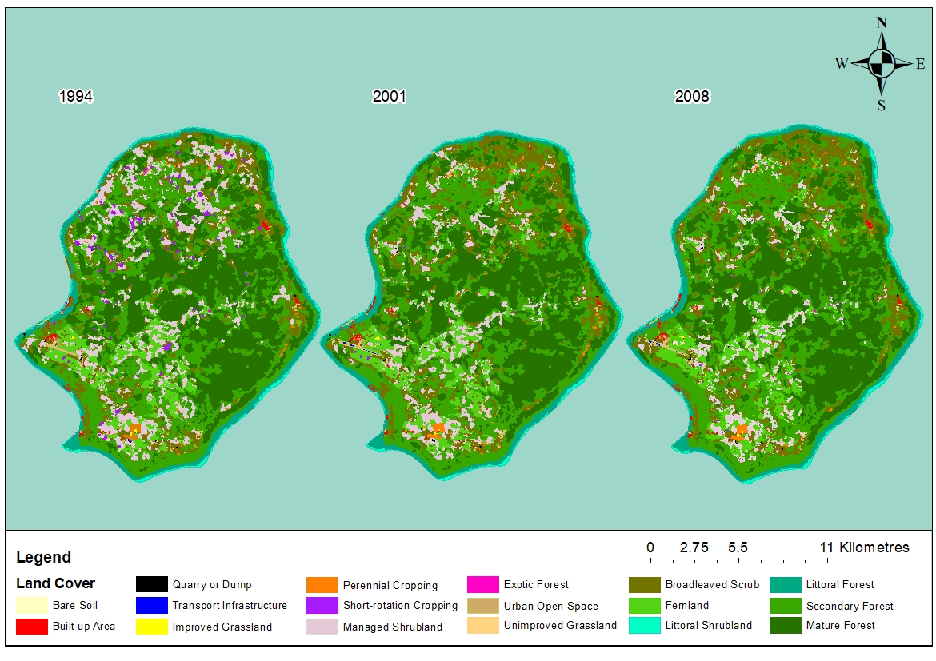Click the black Quarry or Dump swatch
The height and width of the screenshot is (661, 936).
click(151, 584)
